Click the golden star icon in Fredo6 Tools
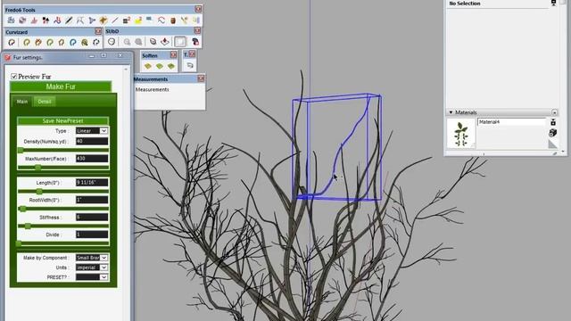 (x=103, y=21)
